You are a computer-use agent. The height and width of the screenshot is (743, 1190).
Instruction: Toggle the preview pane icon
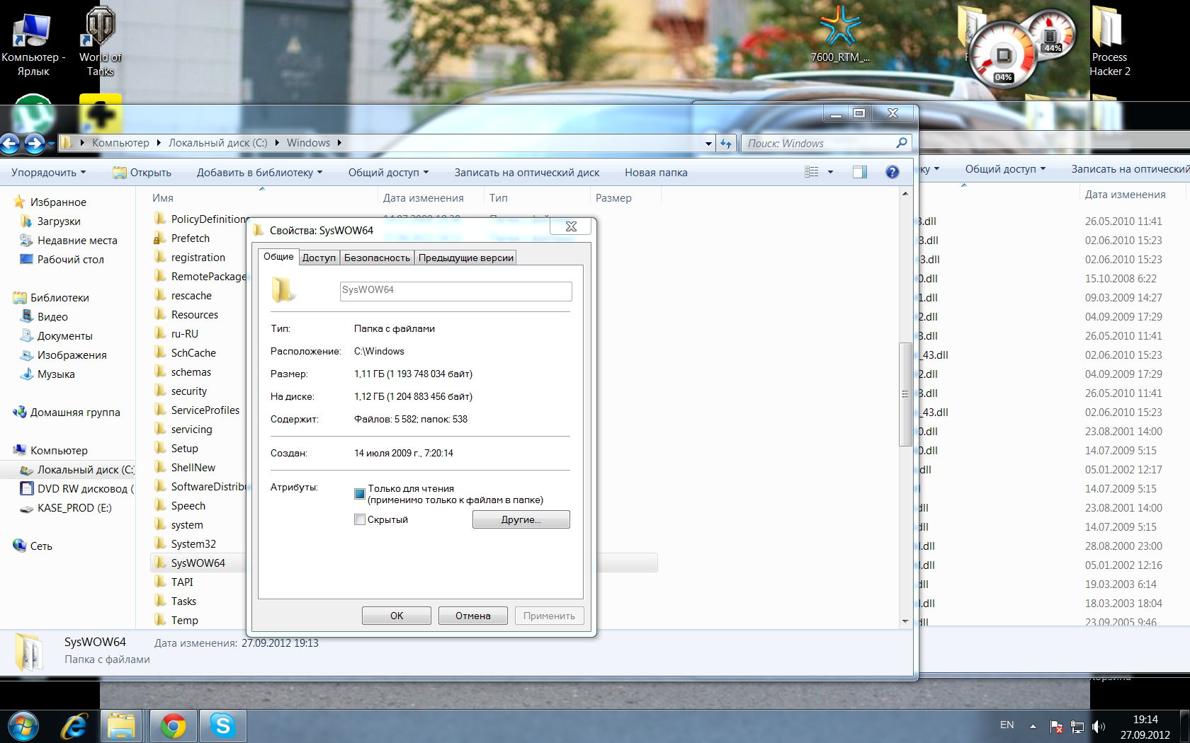(x=859, y=172)
